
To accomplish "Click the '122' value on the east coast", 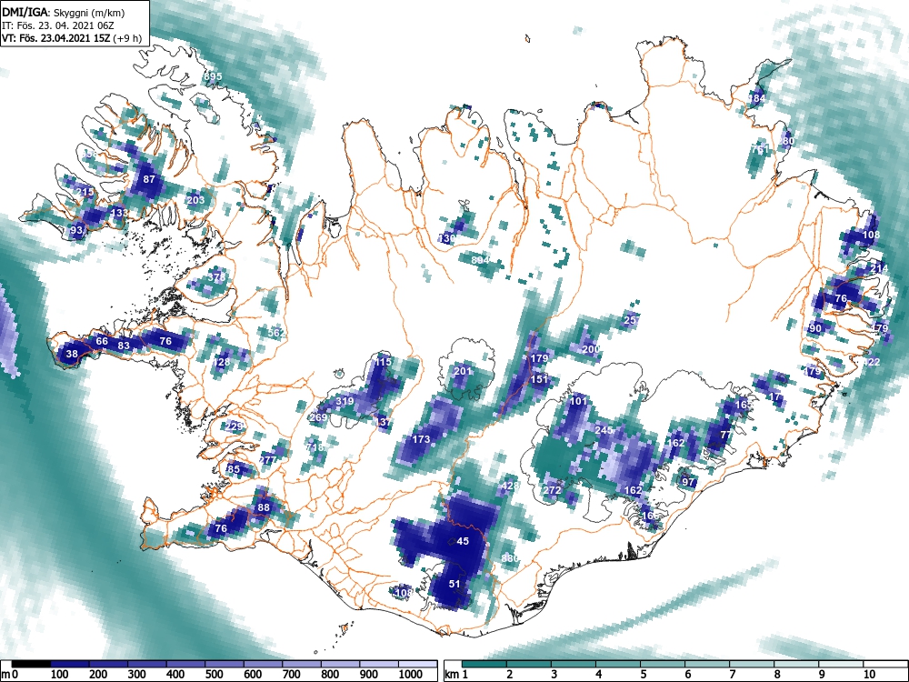I will [x=872, y=362].
